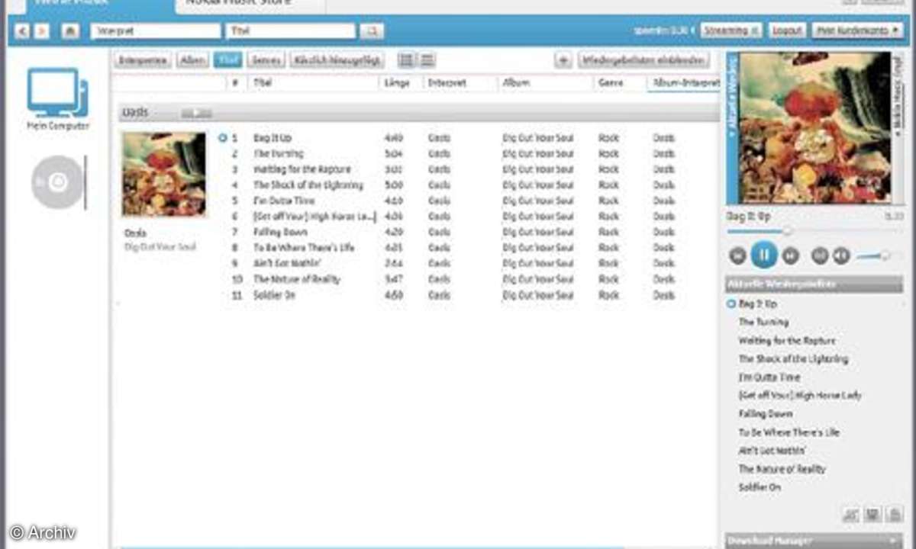Collapse the Aktuelle Wiedergabeliste header

pos(814,284)
